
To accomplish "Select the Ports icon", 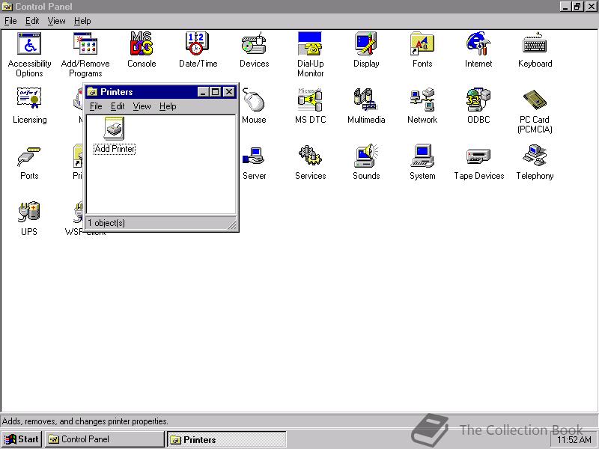I will pos(29,162).
